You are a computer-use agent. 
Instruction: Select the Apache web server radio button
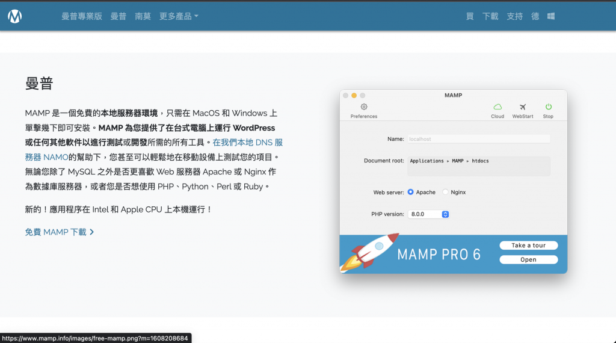click(410, 192)
